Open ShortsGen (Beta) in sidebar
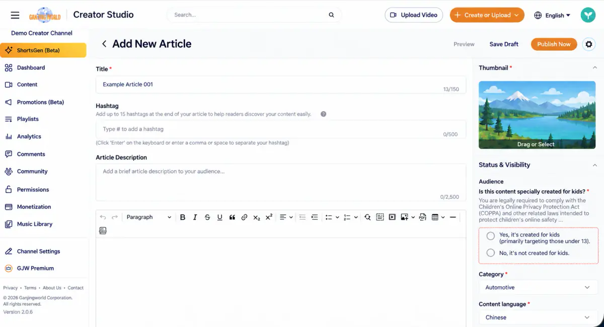Screen dimensions: 604x327 coord(43,50)
